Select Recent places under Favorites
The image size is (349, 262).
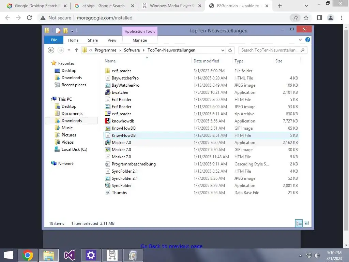(74, 85)
